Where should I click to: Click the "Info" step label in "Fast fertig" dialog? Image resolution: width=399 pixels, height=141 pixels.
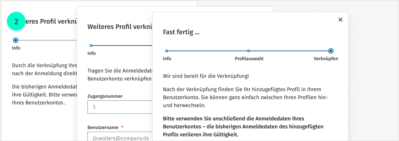(167, 59)
